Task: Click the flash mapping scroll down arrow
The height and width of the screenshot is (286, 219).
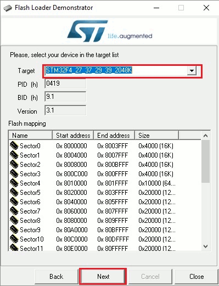Action: click(205, 246)
